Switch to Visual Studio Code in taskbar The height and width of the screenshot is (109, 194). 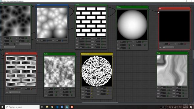tap(57, 107)
